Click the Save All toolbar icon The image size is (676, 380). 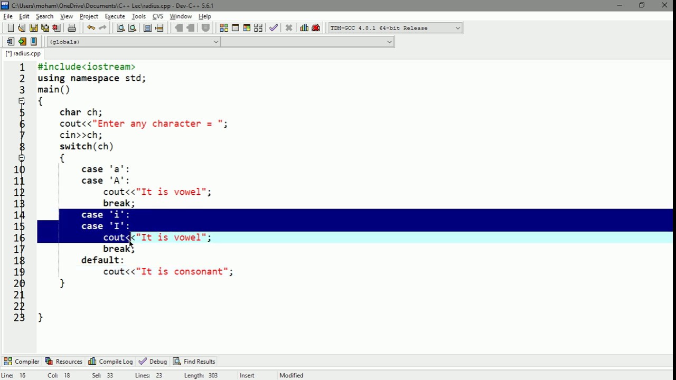click(x=45, y=28)
